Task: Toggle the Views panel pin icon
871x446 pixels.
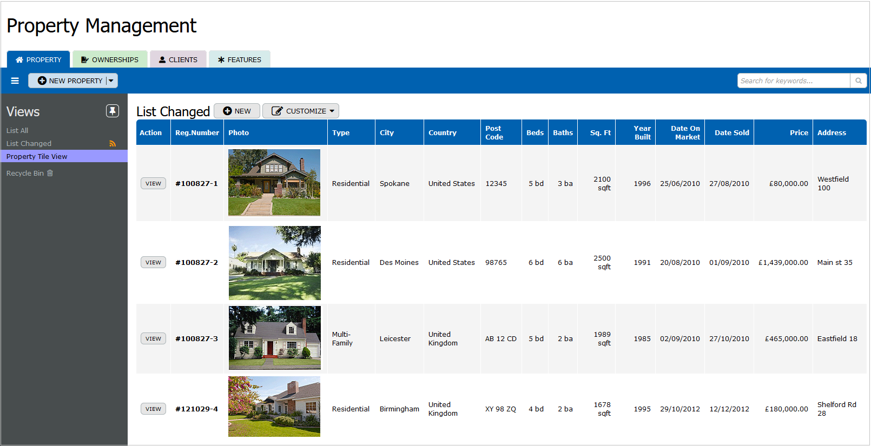Action: (112, 111)
